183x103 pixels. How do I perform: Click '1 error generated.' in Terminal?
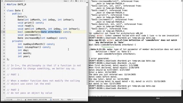tap(99, 58)
